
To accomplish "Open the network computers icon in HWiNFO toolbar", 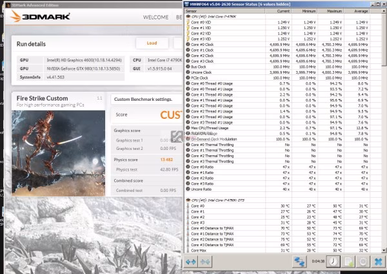I will coord(299,262).
